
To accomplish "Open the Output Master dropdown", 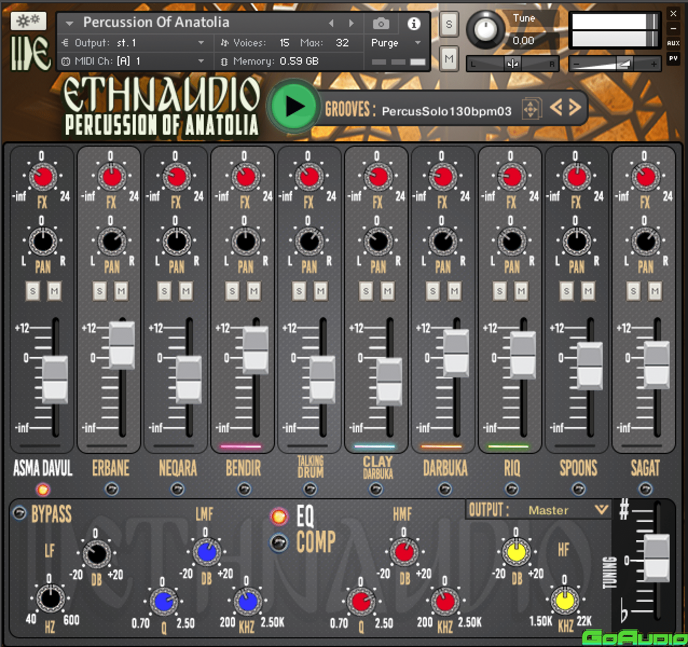I will [x=601, y=510].
